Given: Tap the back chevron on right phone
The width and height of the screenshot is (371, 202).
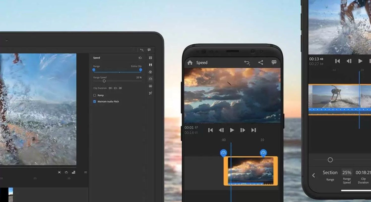Looking at the screenshot, I should (313, 175).
